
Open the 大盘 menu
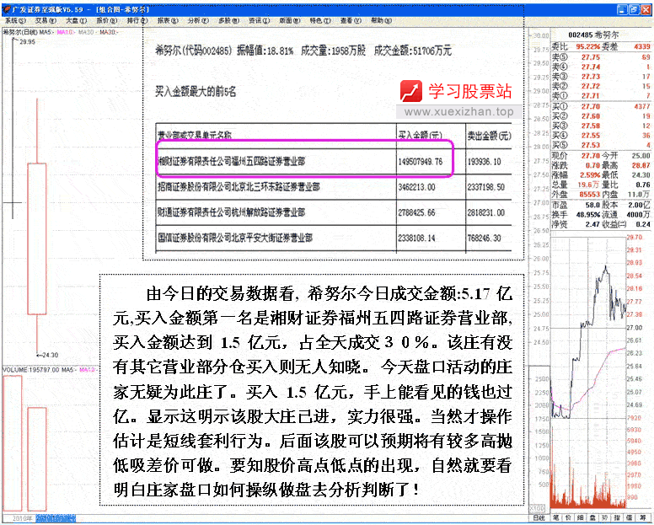tap(77, 20)
